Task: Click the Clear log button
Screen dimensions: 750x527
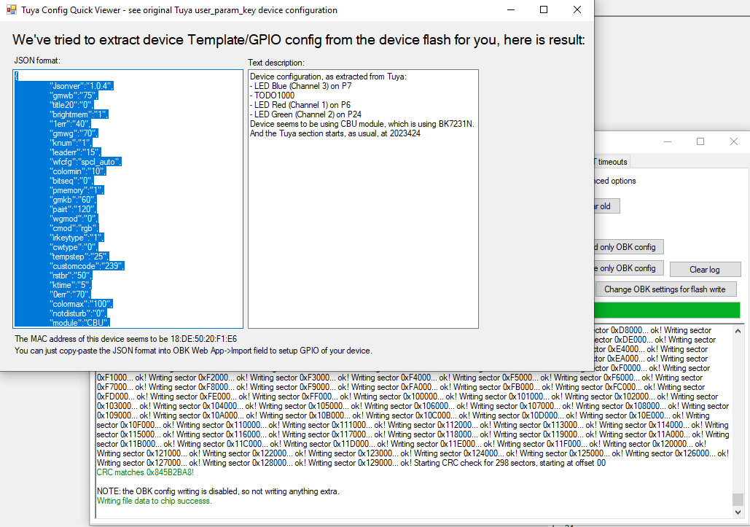Action: point(705,269)
